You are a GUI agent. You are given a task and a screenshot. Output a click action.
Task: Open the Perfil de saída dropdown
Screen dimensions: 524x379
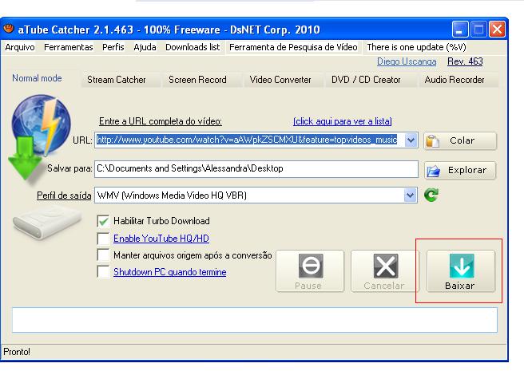click(411, 195)
